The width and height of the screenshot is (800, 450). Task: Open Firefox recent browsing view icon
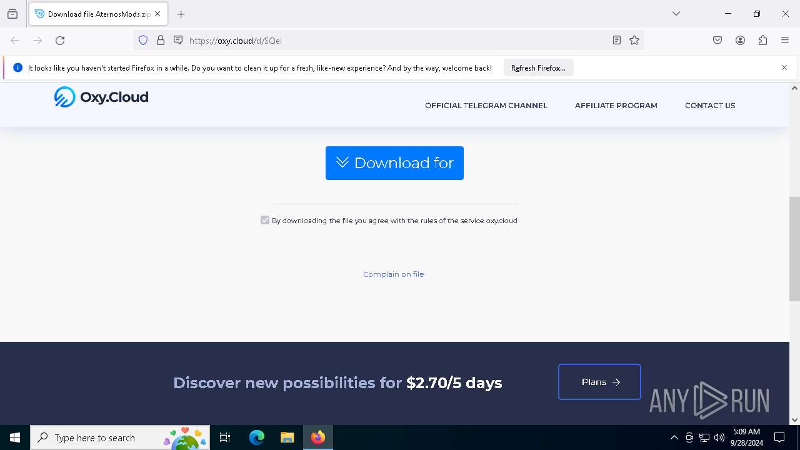[x=12, y=14]
